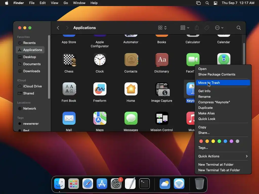Choose Show Package Contents
The image size is (259, 194).
coord(223,75)
